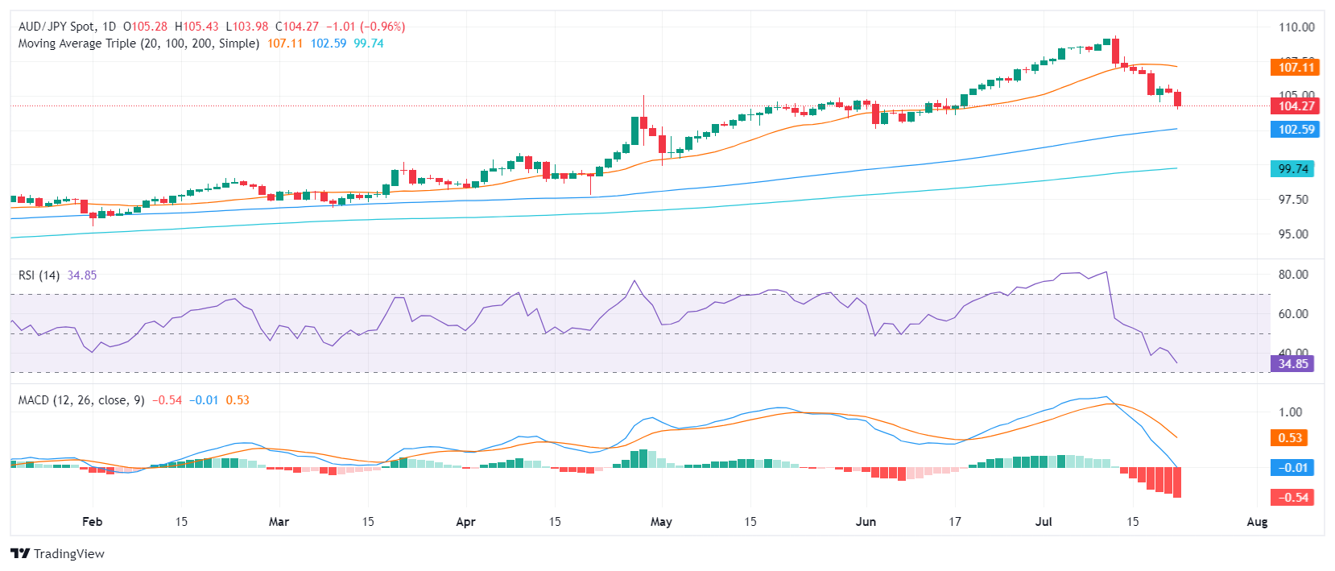Click the May label on time axis
Screen dimensions: 1335x571
pyautogui.click(x=661, y=522)
